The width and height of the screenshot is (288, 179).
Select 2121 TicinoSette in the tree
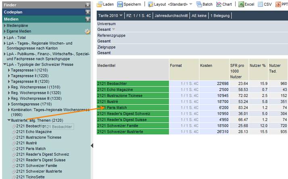(x=30, y=177)
